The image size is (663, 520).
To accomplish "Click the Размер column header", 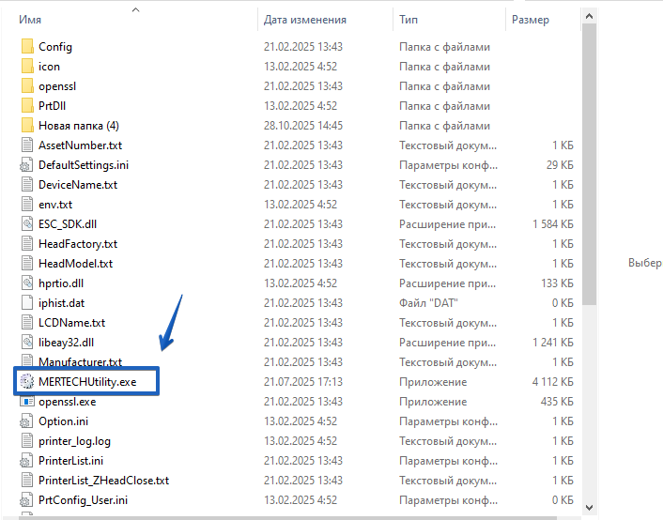I will (531, 20).
